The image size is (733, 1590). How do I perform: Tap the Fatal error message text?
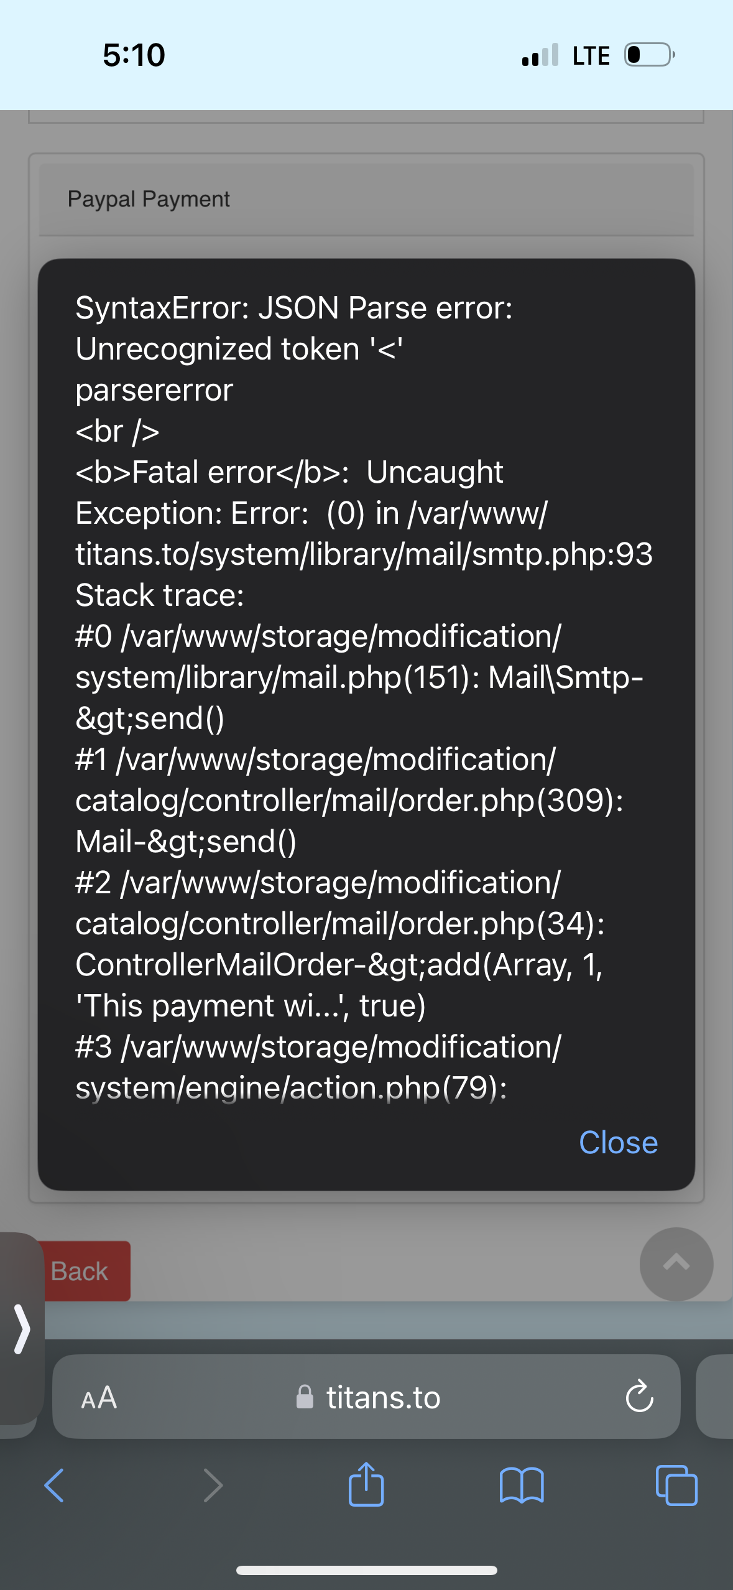click(289, 472)
